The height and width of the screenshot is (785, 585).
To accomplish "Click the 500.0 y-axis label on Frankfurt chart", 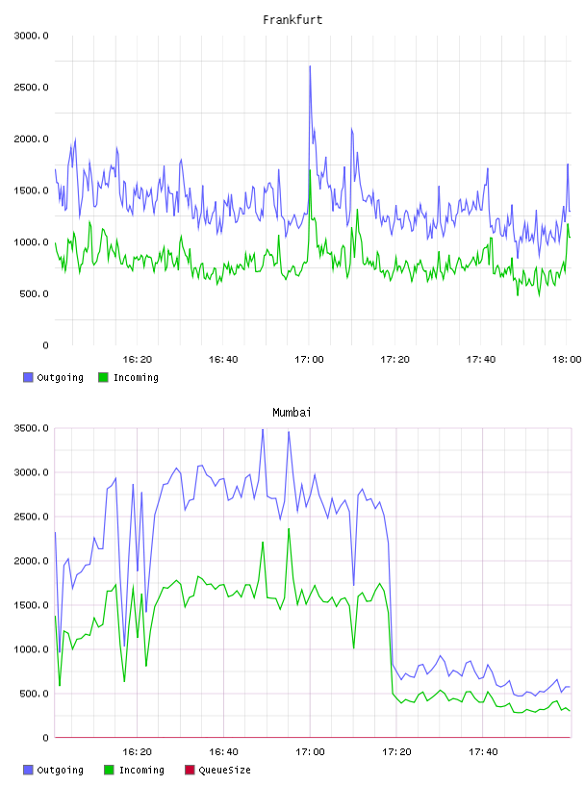I will [34, 293].
